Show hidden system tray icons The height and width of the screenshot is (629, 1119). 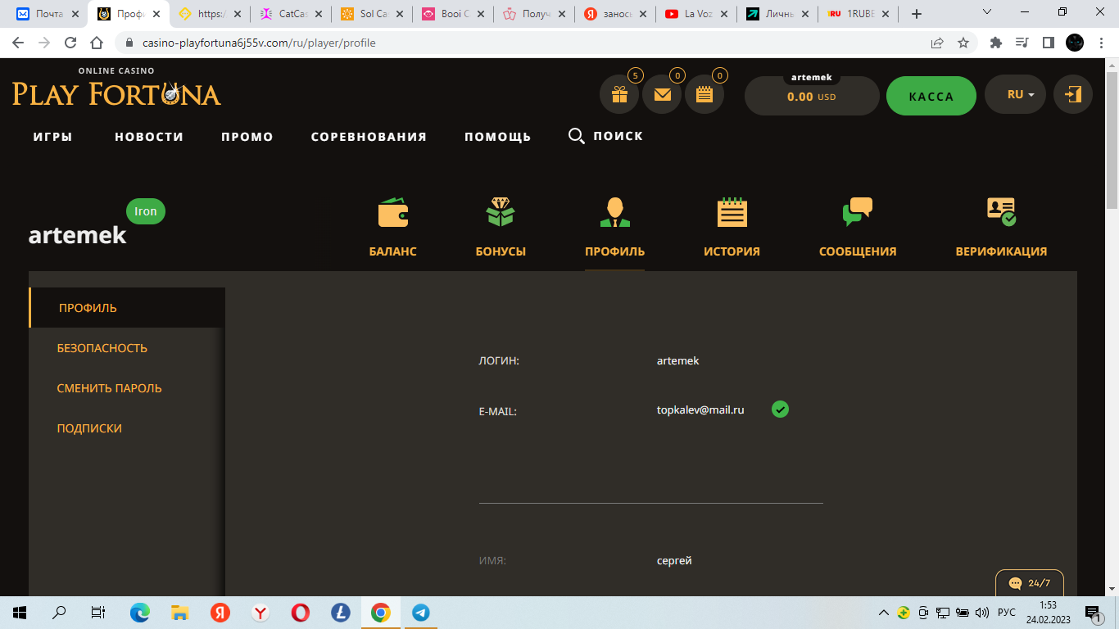[x=883, y=613]
